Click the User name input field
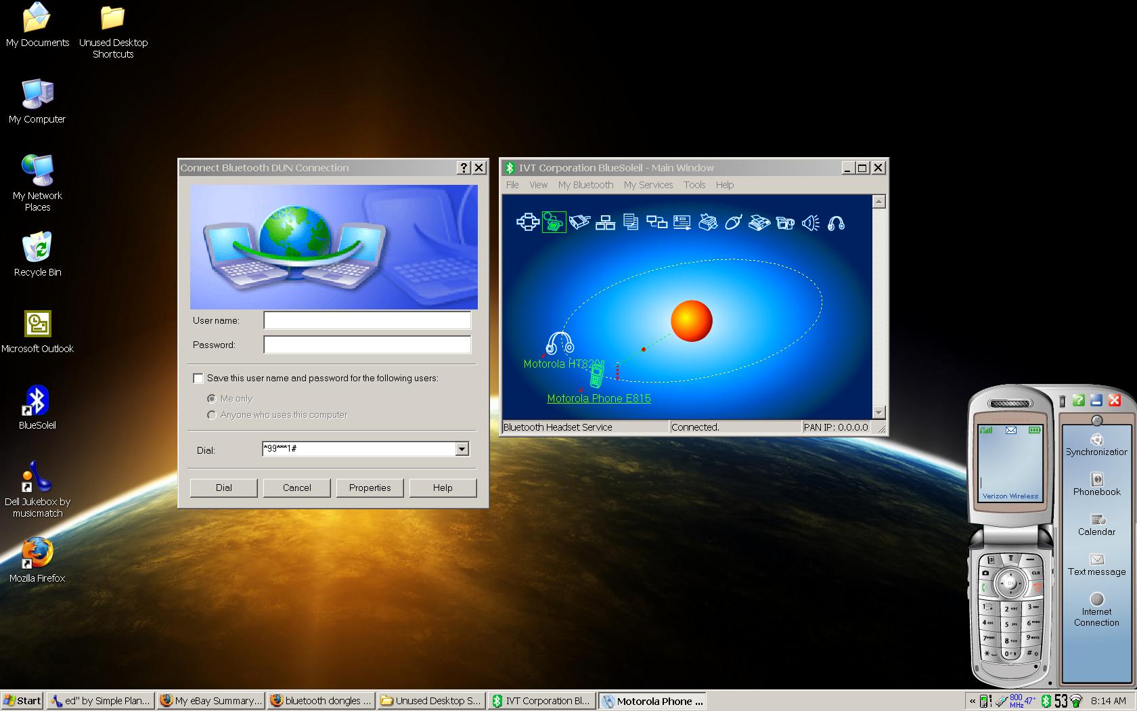1137x711 pixels. [x=367, y=320]
